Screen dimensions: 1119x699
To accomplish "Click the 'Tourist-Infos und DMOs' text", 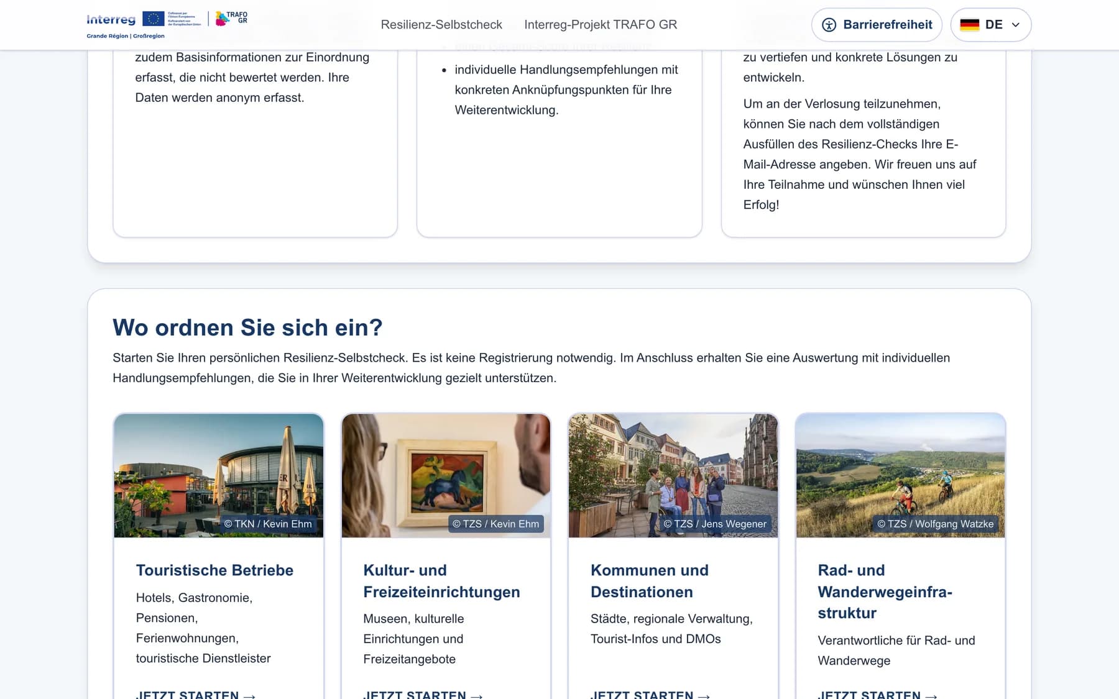I will 656,639.
